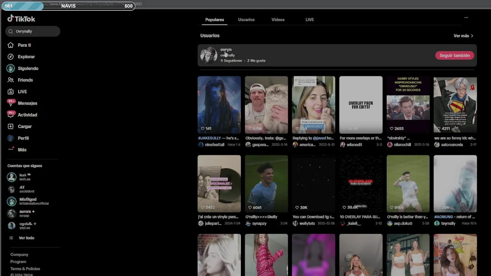Click "You can Download tg c..." caption
The image size is (491, 276).
click(313, 217)
